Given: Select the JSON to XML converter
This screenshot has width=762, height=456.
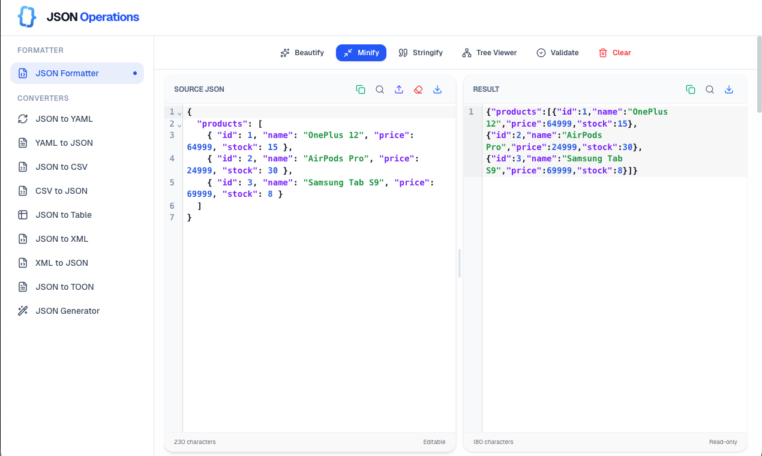Looking at the screenshot, I should tap(61, 238).
